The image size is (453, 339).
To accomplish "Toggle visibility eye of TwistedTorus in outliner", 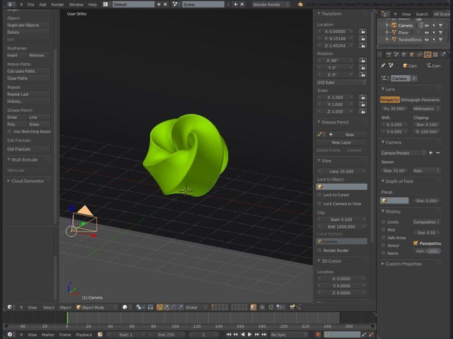I will coord(427,39).
